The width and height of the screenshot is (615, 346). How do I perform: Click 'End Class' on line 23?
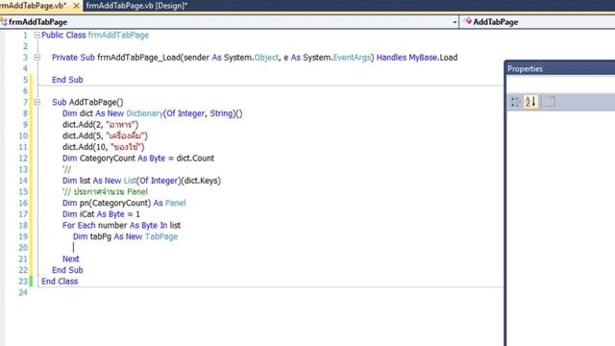(x=60, y=282)
